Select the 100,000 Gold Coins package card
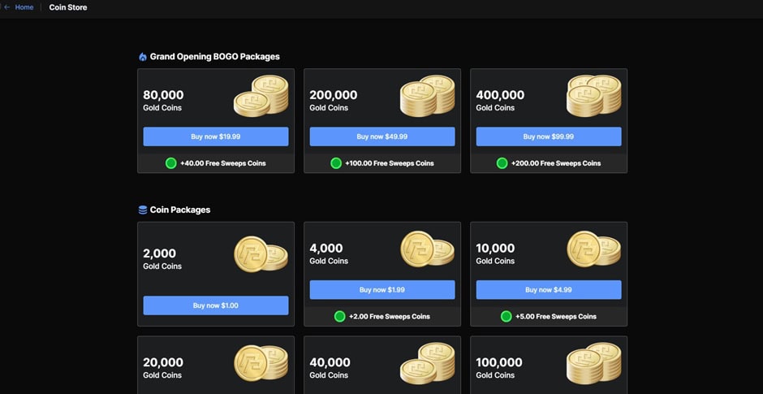The width and height of the screenshot is (763, 394). coord(549,365)
